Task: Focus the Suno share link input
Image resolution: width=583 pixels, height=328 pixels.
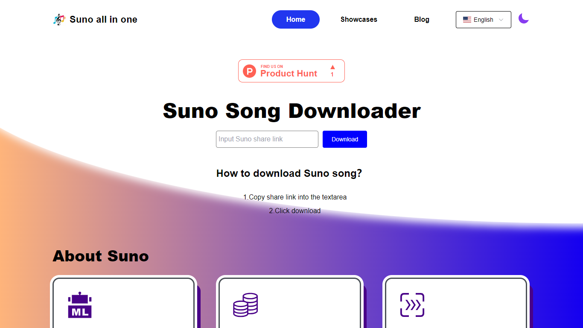Action: coord(267,139)
